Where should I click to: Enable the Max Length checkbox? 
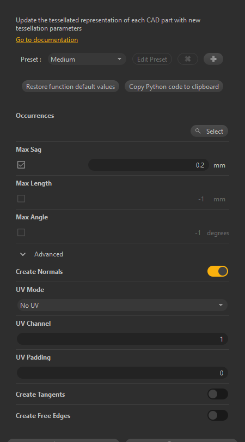coord(21,199)
